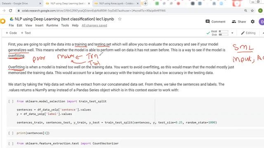Click the Share button
Image resolution: width=264 pixels, height=148 pixels.
(x=239, y=22)
